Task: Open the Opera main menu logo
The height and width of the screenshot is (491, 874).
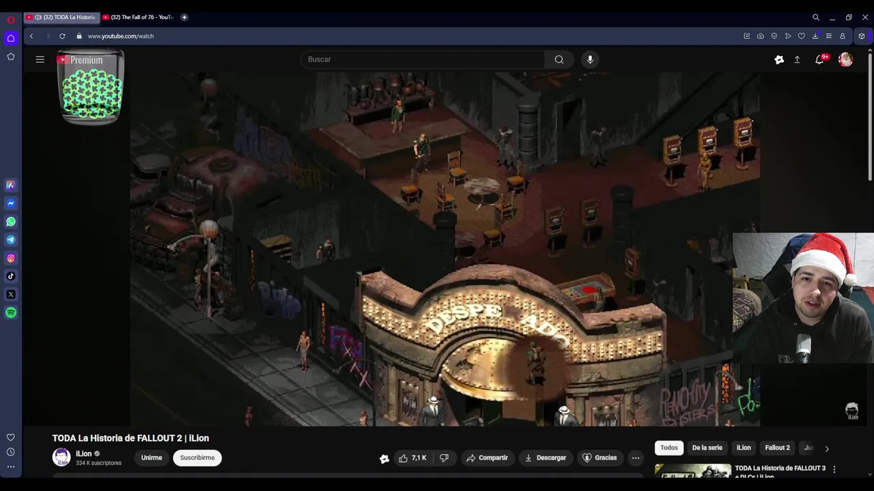Action: point(11,20)
